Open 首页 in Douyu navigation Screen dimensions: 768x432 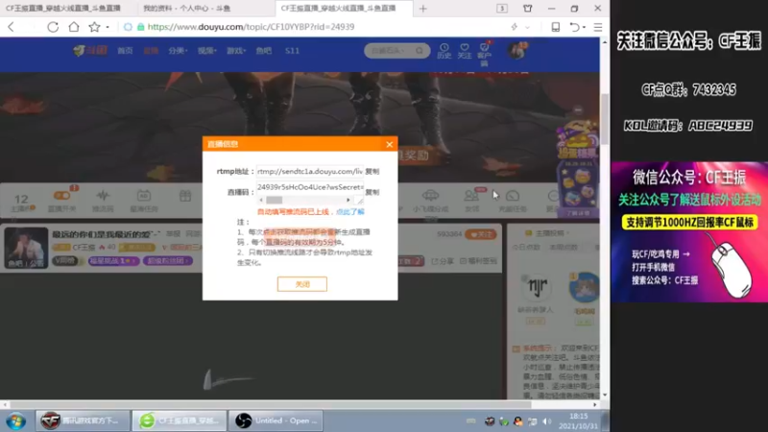point(125,51)
